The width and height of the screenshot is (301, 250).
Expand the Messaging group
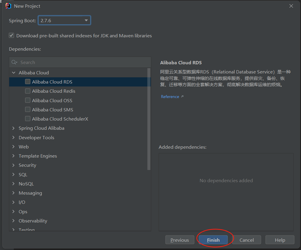pyautogui.click(x=13, y=193)
